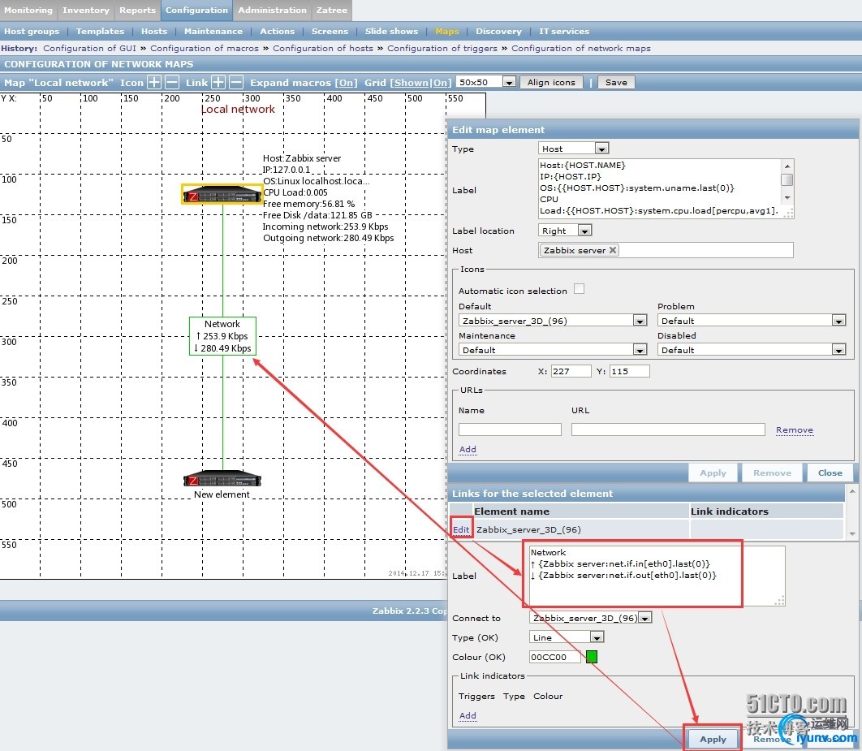Apply the link settings at bottom

coord(713,739)
